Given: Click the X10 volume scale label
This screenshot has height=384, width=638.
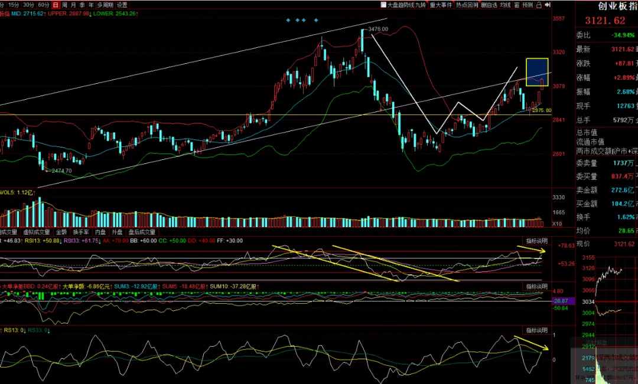Looking at the screenshot, I should tap(557, 224).
